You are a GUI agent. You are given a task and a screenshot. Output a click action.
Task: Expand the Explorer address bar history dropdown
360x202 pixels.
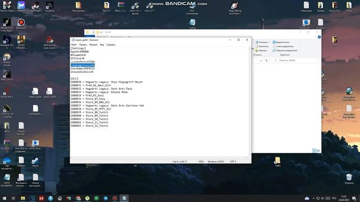click(x=261, y=61)
